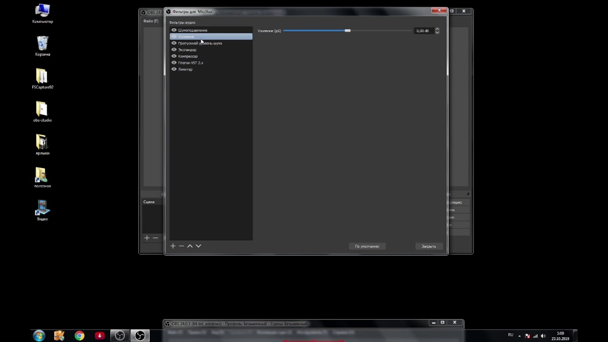Open the network icon in system tray

click(535, 336)
